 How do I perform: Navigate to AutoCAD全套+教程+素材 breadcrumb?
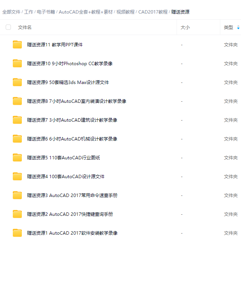click(x=85, y=12)
